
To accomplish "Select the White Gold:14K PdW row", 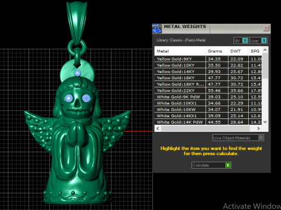I will coord(208,122).
